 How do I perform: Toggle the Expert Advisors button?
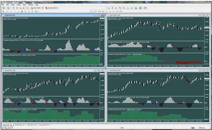(52, 8)
